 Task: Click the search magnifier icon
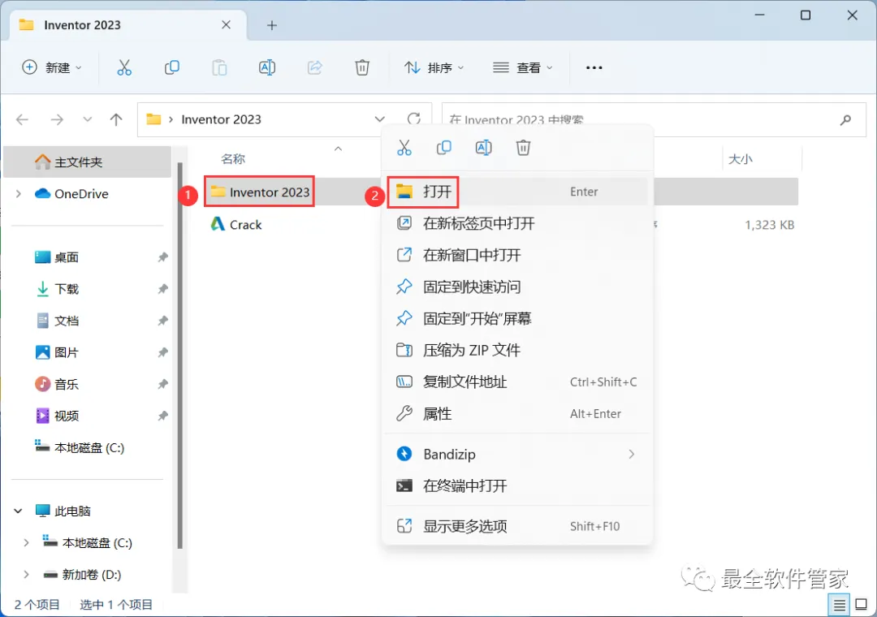845,119
